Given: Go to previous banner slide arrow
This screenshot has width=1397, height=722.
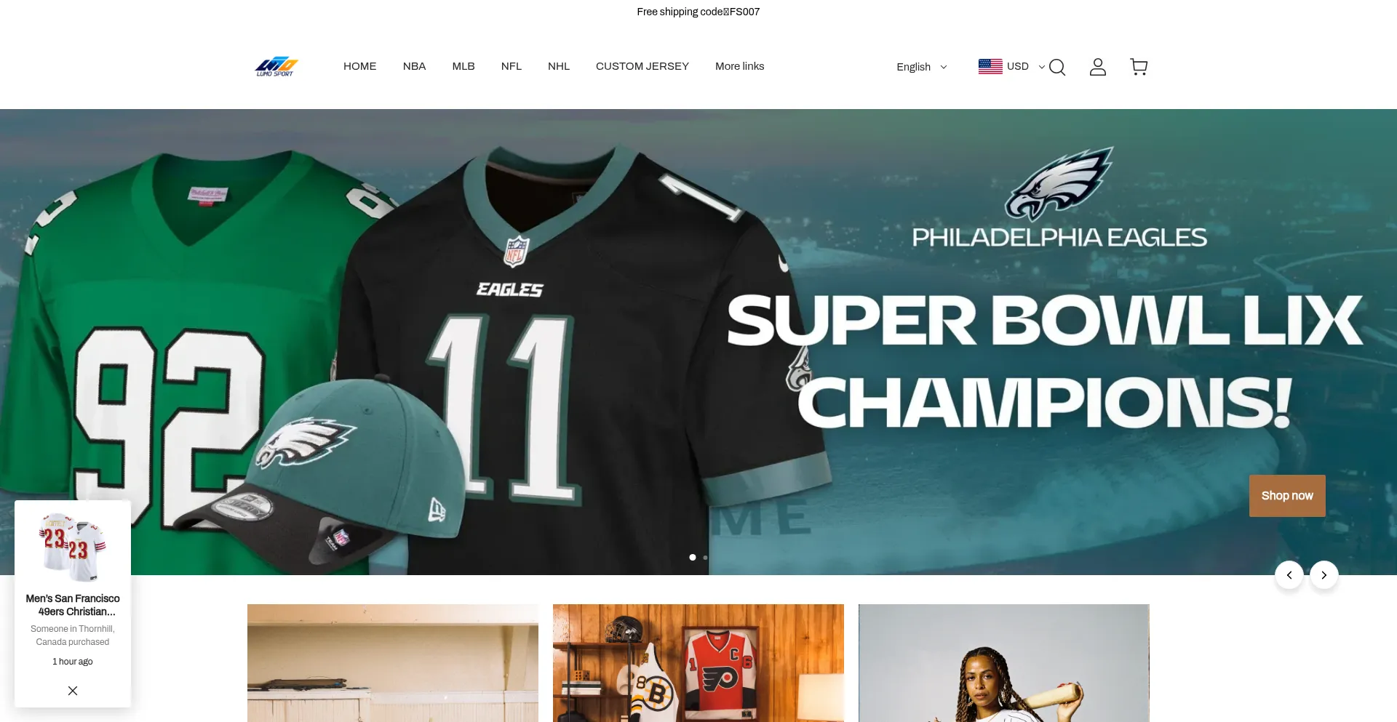Looking at the screenshot, I should [1289, 575].
